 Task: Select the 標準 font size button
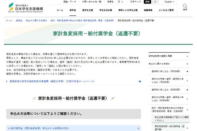click(147, 2)
